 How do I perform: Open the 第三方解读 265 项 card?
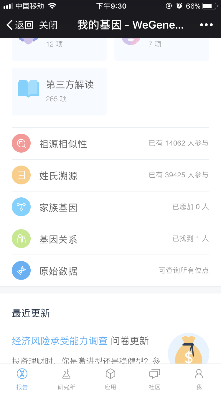(59, 92)
